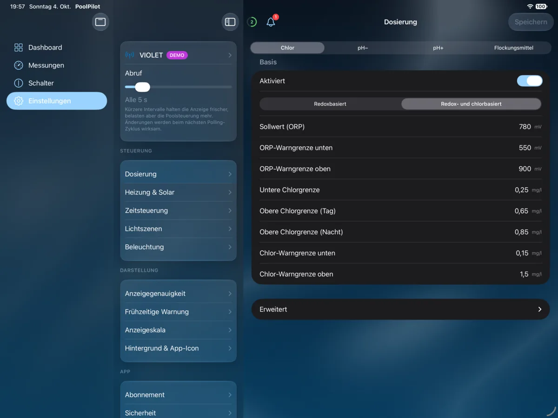Select the Messungen gauge icon
This screenshot has width=558, height=418.
[x=19, y=65]
